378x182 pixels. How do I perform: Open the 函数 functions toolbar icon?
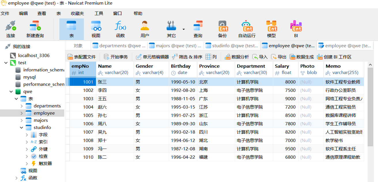pyautogui.click(x=120, y=29)
